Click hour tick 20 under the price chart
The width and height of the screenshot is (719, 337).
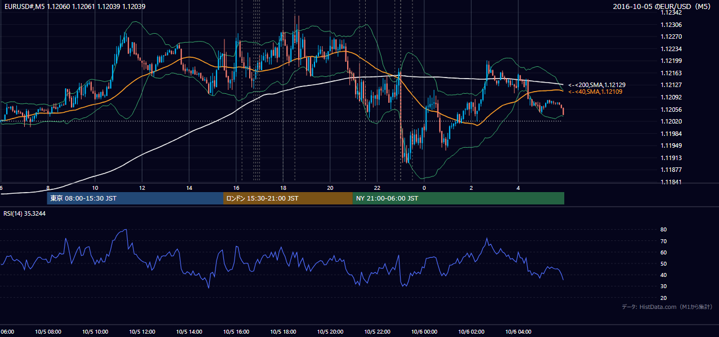pyautogui.click(x=330, y=188)
